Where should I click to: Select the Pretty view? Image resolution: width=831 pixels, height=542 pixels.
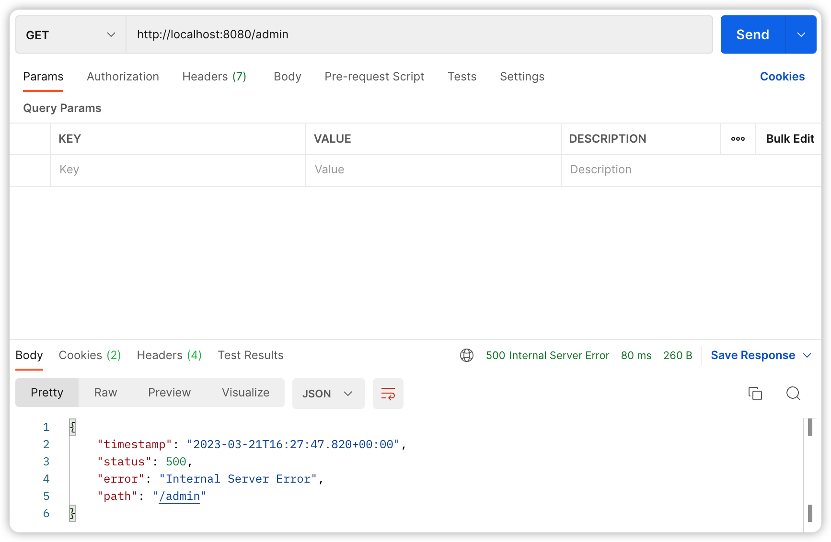[47, 393]
